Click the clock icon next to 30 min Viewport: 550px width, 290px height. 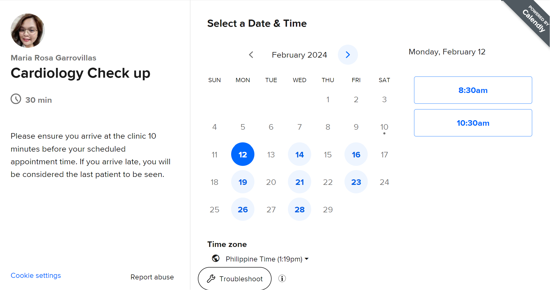16,99
